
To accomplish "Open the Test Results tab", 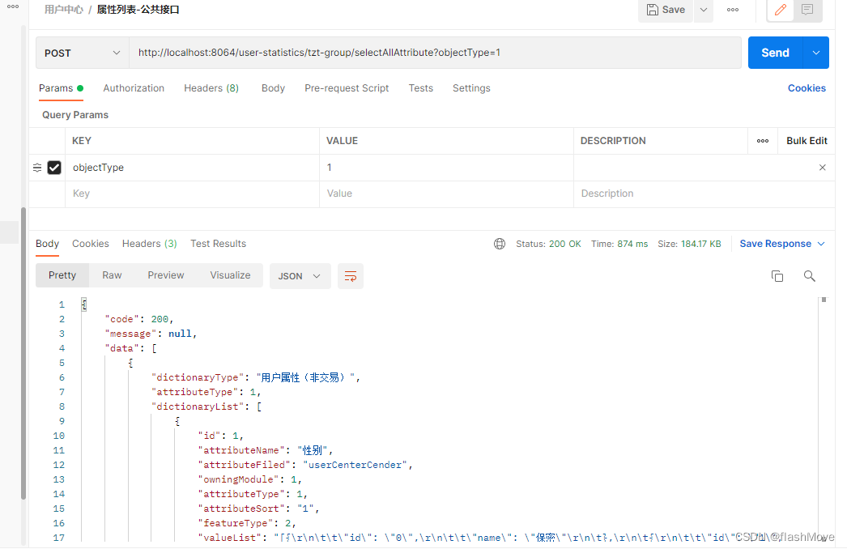I will [x=218, y=245].
